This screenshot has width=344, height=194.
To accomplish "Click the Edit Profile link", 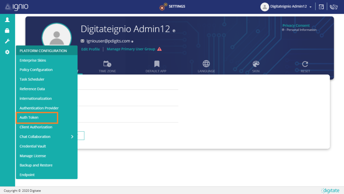I will [90, 49].
